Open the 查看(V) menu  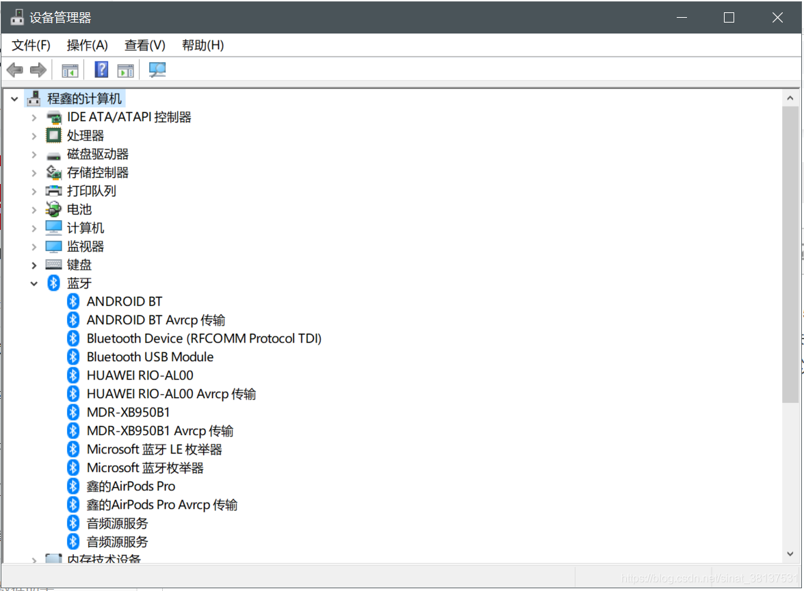pyautogui.click(x=145, y=45)
